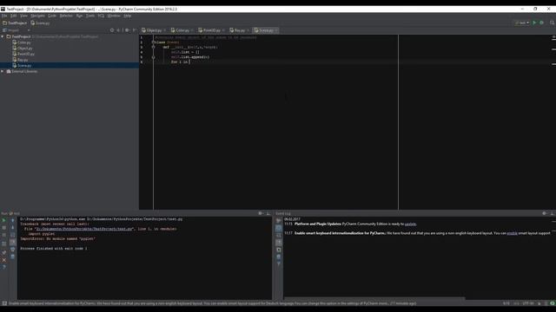
Task: Toggle soft-wrap in Run console
Action: [12, 235]
